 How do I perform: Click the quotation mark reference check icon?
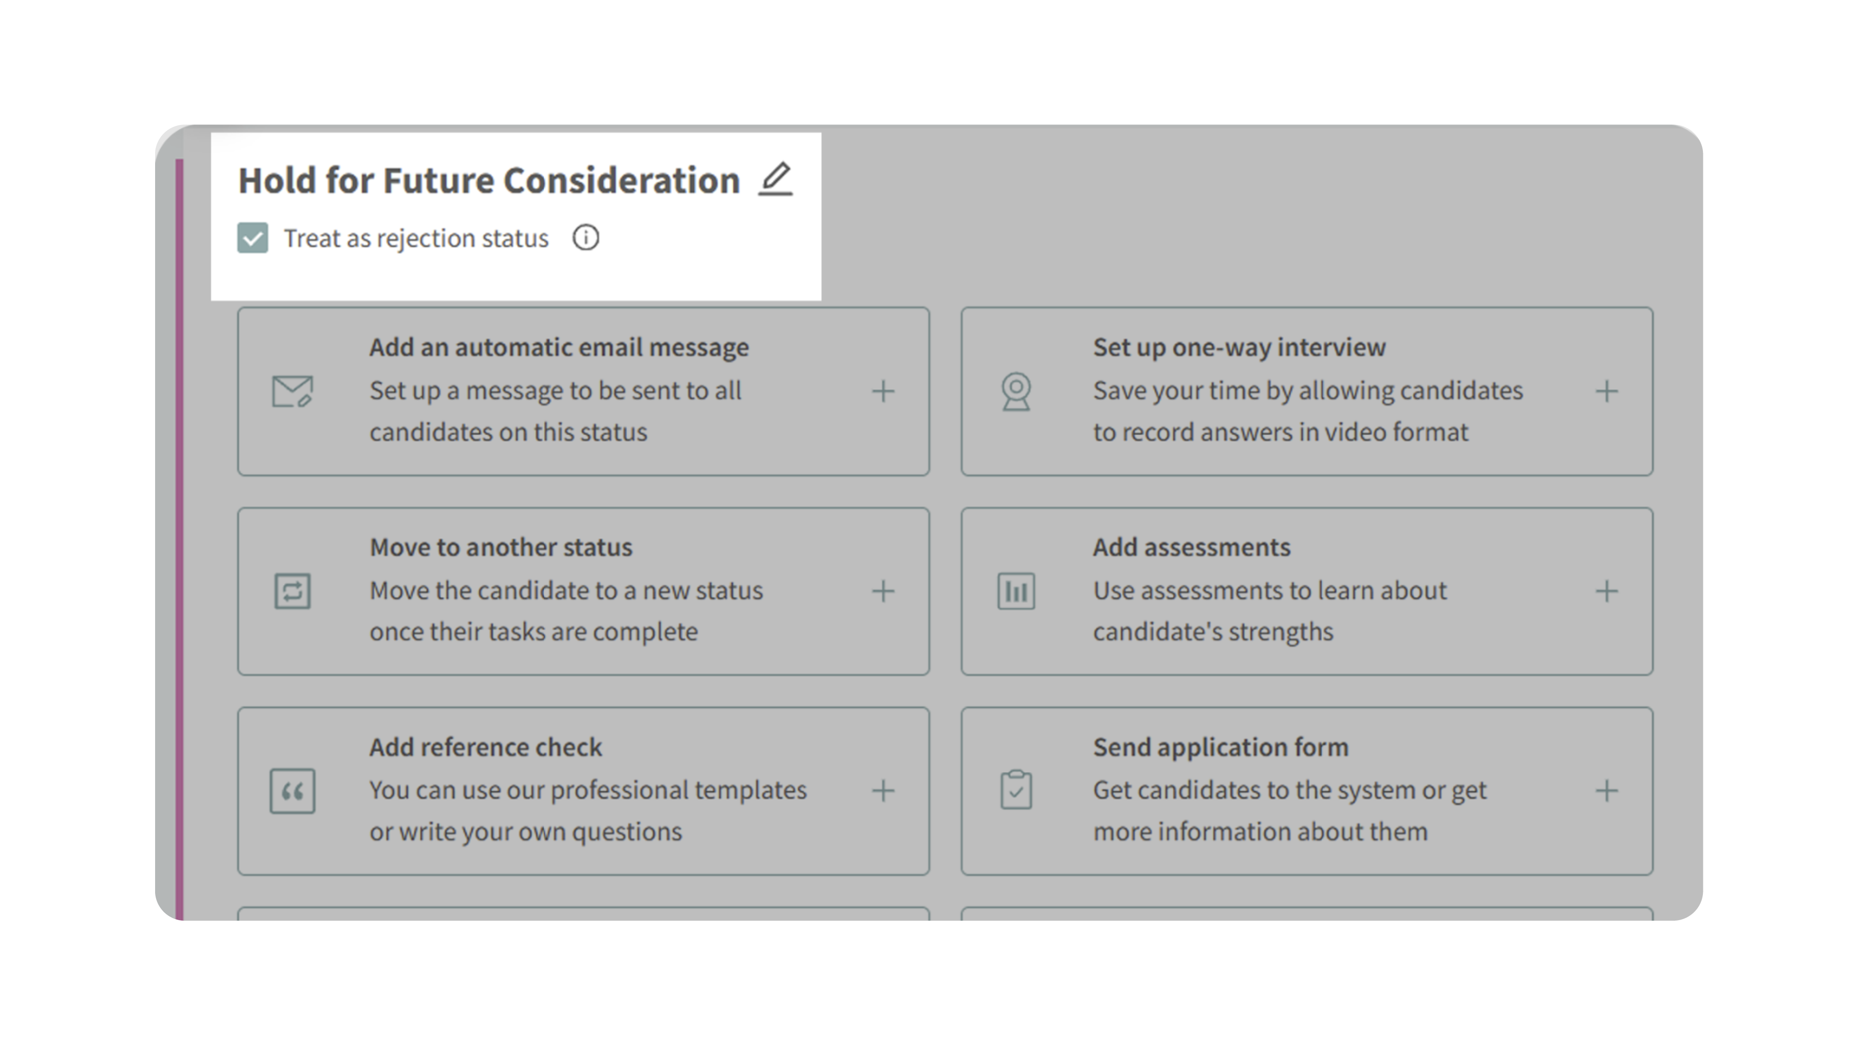[292, 791]
